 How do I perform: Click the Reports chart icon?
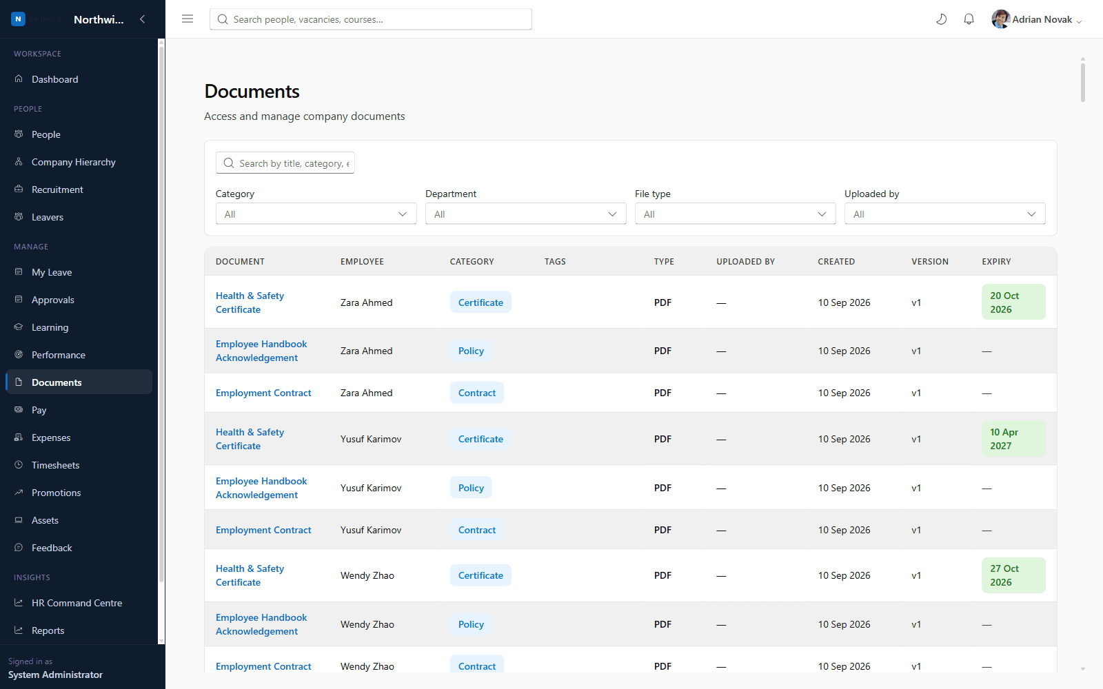[19, 630]
